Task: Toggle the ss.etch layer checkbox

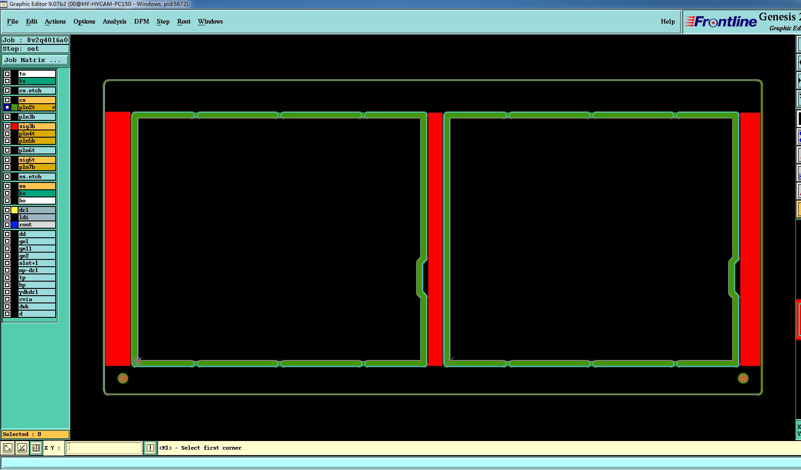Action: [7, 177]
